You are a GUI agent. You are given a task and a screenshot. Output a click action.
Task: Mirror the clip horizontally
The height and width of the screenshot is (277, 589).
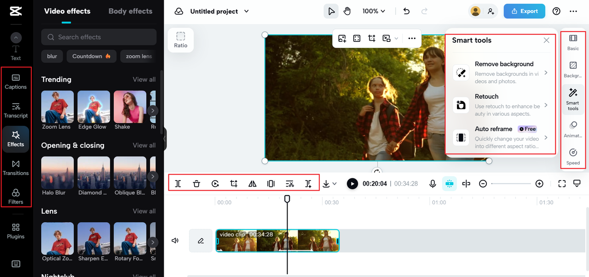click(252, 184)
